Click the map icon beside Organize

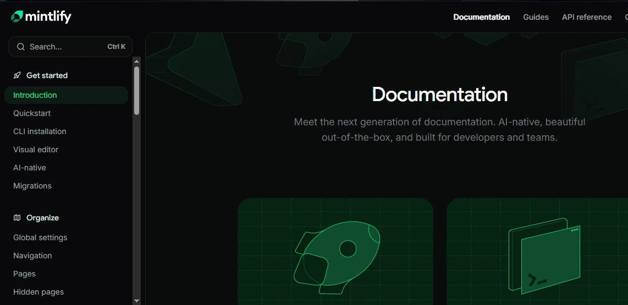[17, 218]
